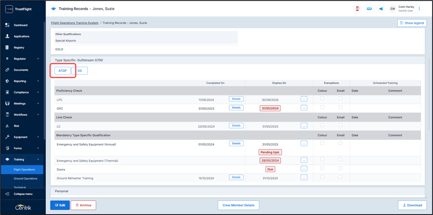Viewport: 433px width, 215px height.
Task: Click Details button for Ground Refresher Training
Action: pyautogui.click(x=236, y=178)
